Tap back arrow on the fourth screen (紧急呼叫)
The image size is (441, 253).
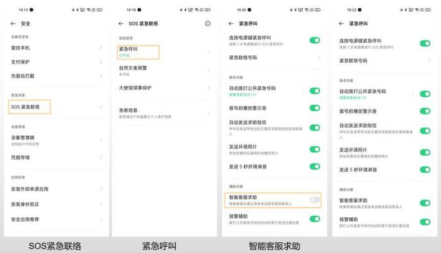tap(342, 23)
